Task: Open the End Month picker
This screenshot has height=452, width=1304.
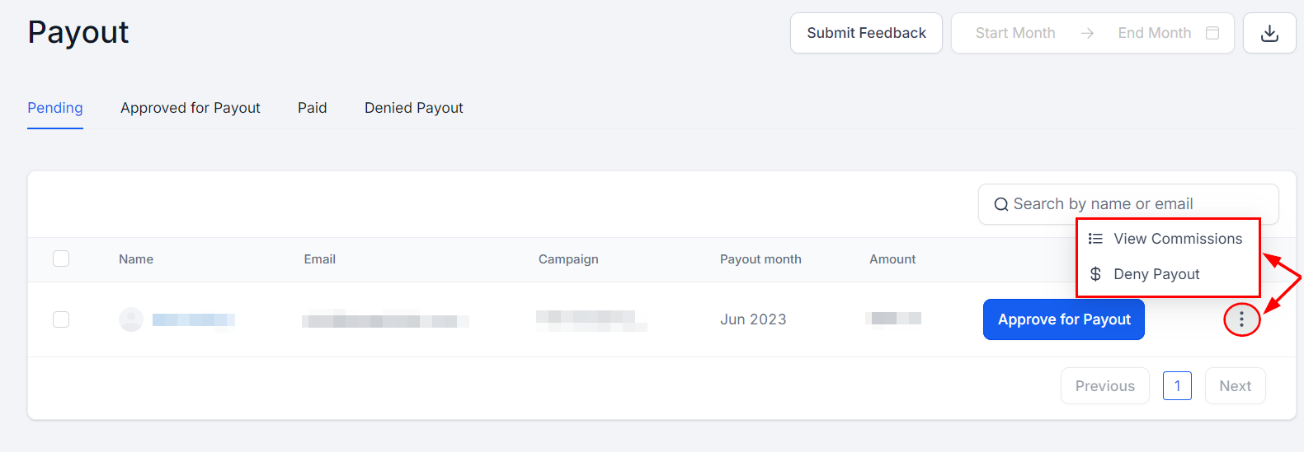Action: click(x=1154, y=33)
